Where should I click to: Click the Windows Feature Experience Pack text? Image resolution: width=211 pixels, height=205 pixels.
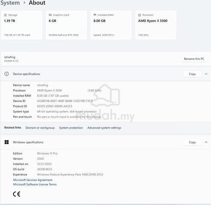70,175
